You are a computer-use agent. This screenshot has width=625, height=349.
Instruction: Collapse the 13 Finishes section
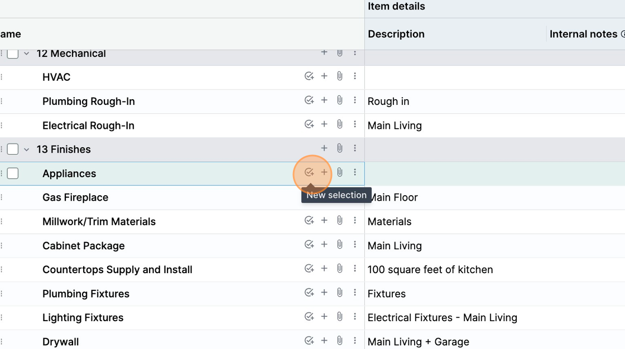[26, 149]
